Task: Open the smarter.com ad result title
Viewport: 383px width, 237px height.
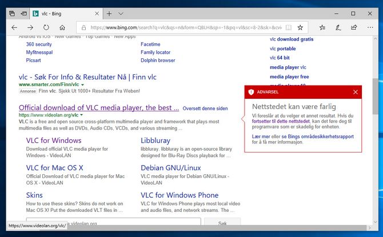Action: click(x=87, y=77)
